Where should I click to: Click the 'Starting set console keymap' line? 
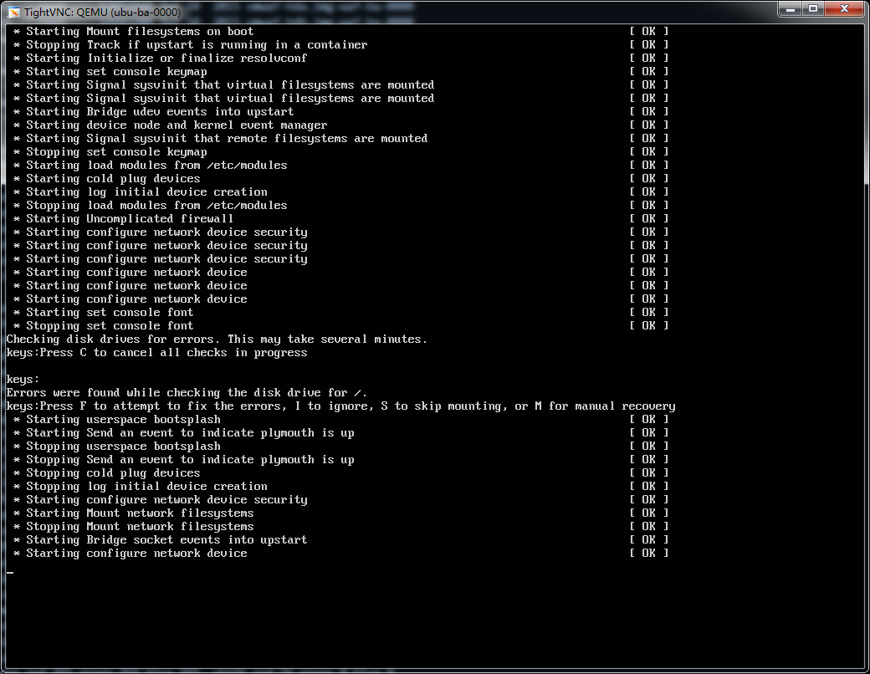coord(116,72)
